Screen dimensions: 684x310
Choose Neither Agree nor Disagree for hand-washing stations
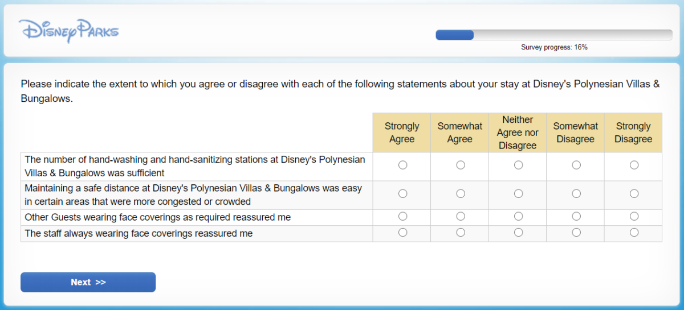[x=518, y=165]
